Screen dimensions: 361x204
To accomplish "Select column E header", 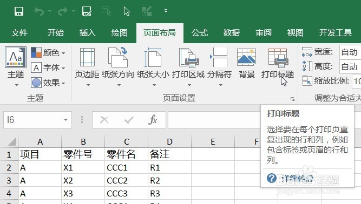I will 213,141.
